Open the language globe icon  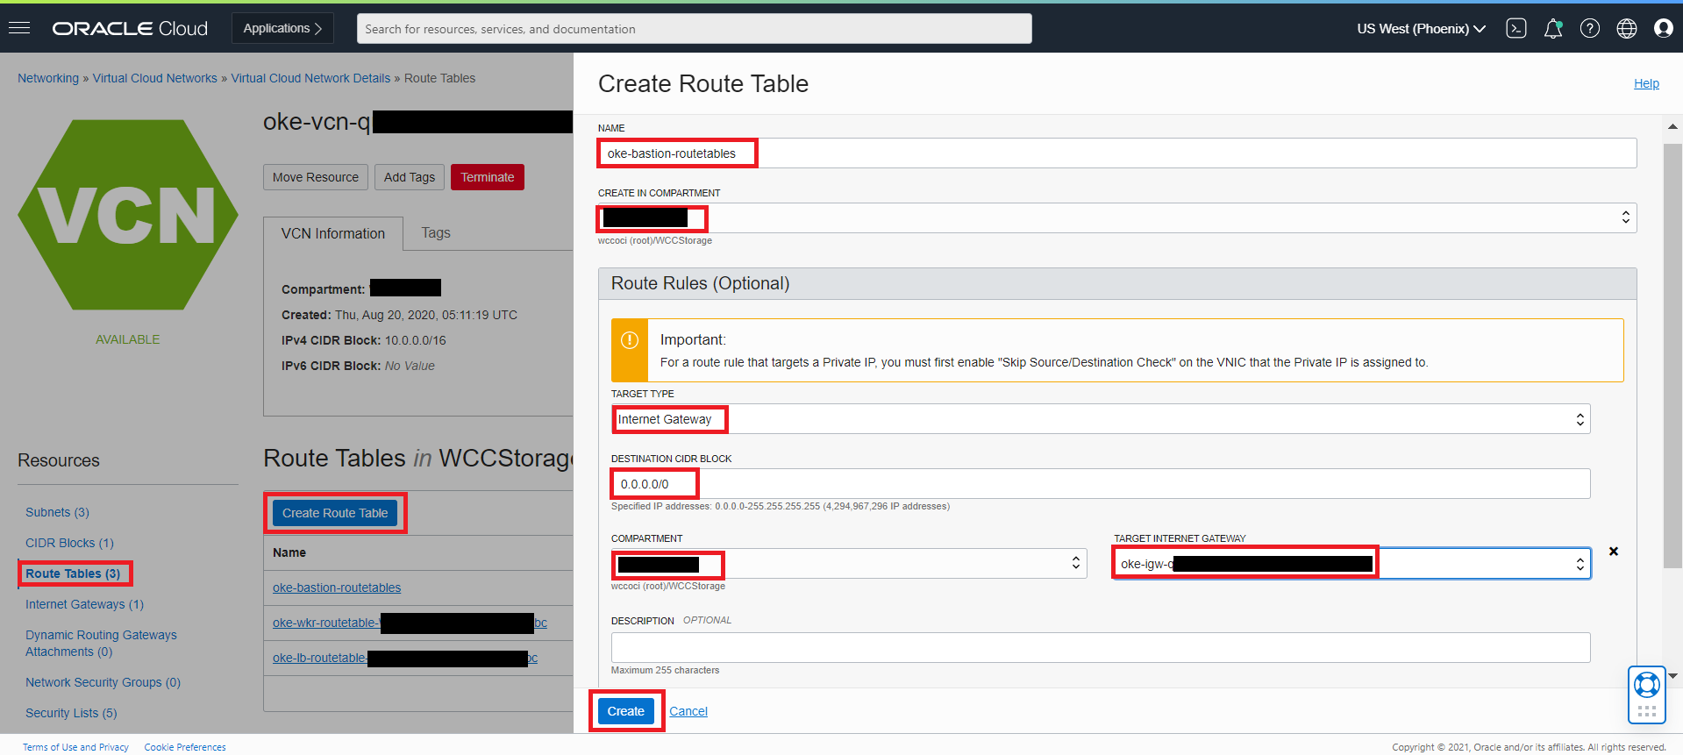tap(1627, 28)
